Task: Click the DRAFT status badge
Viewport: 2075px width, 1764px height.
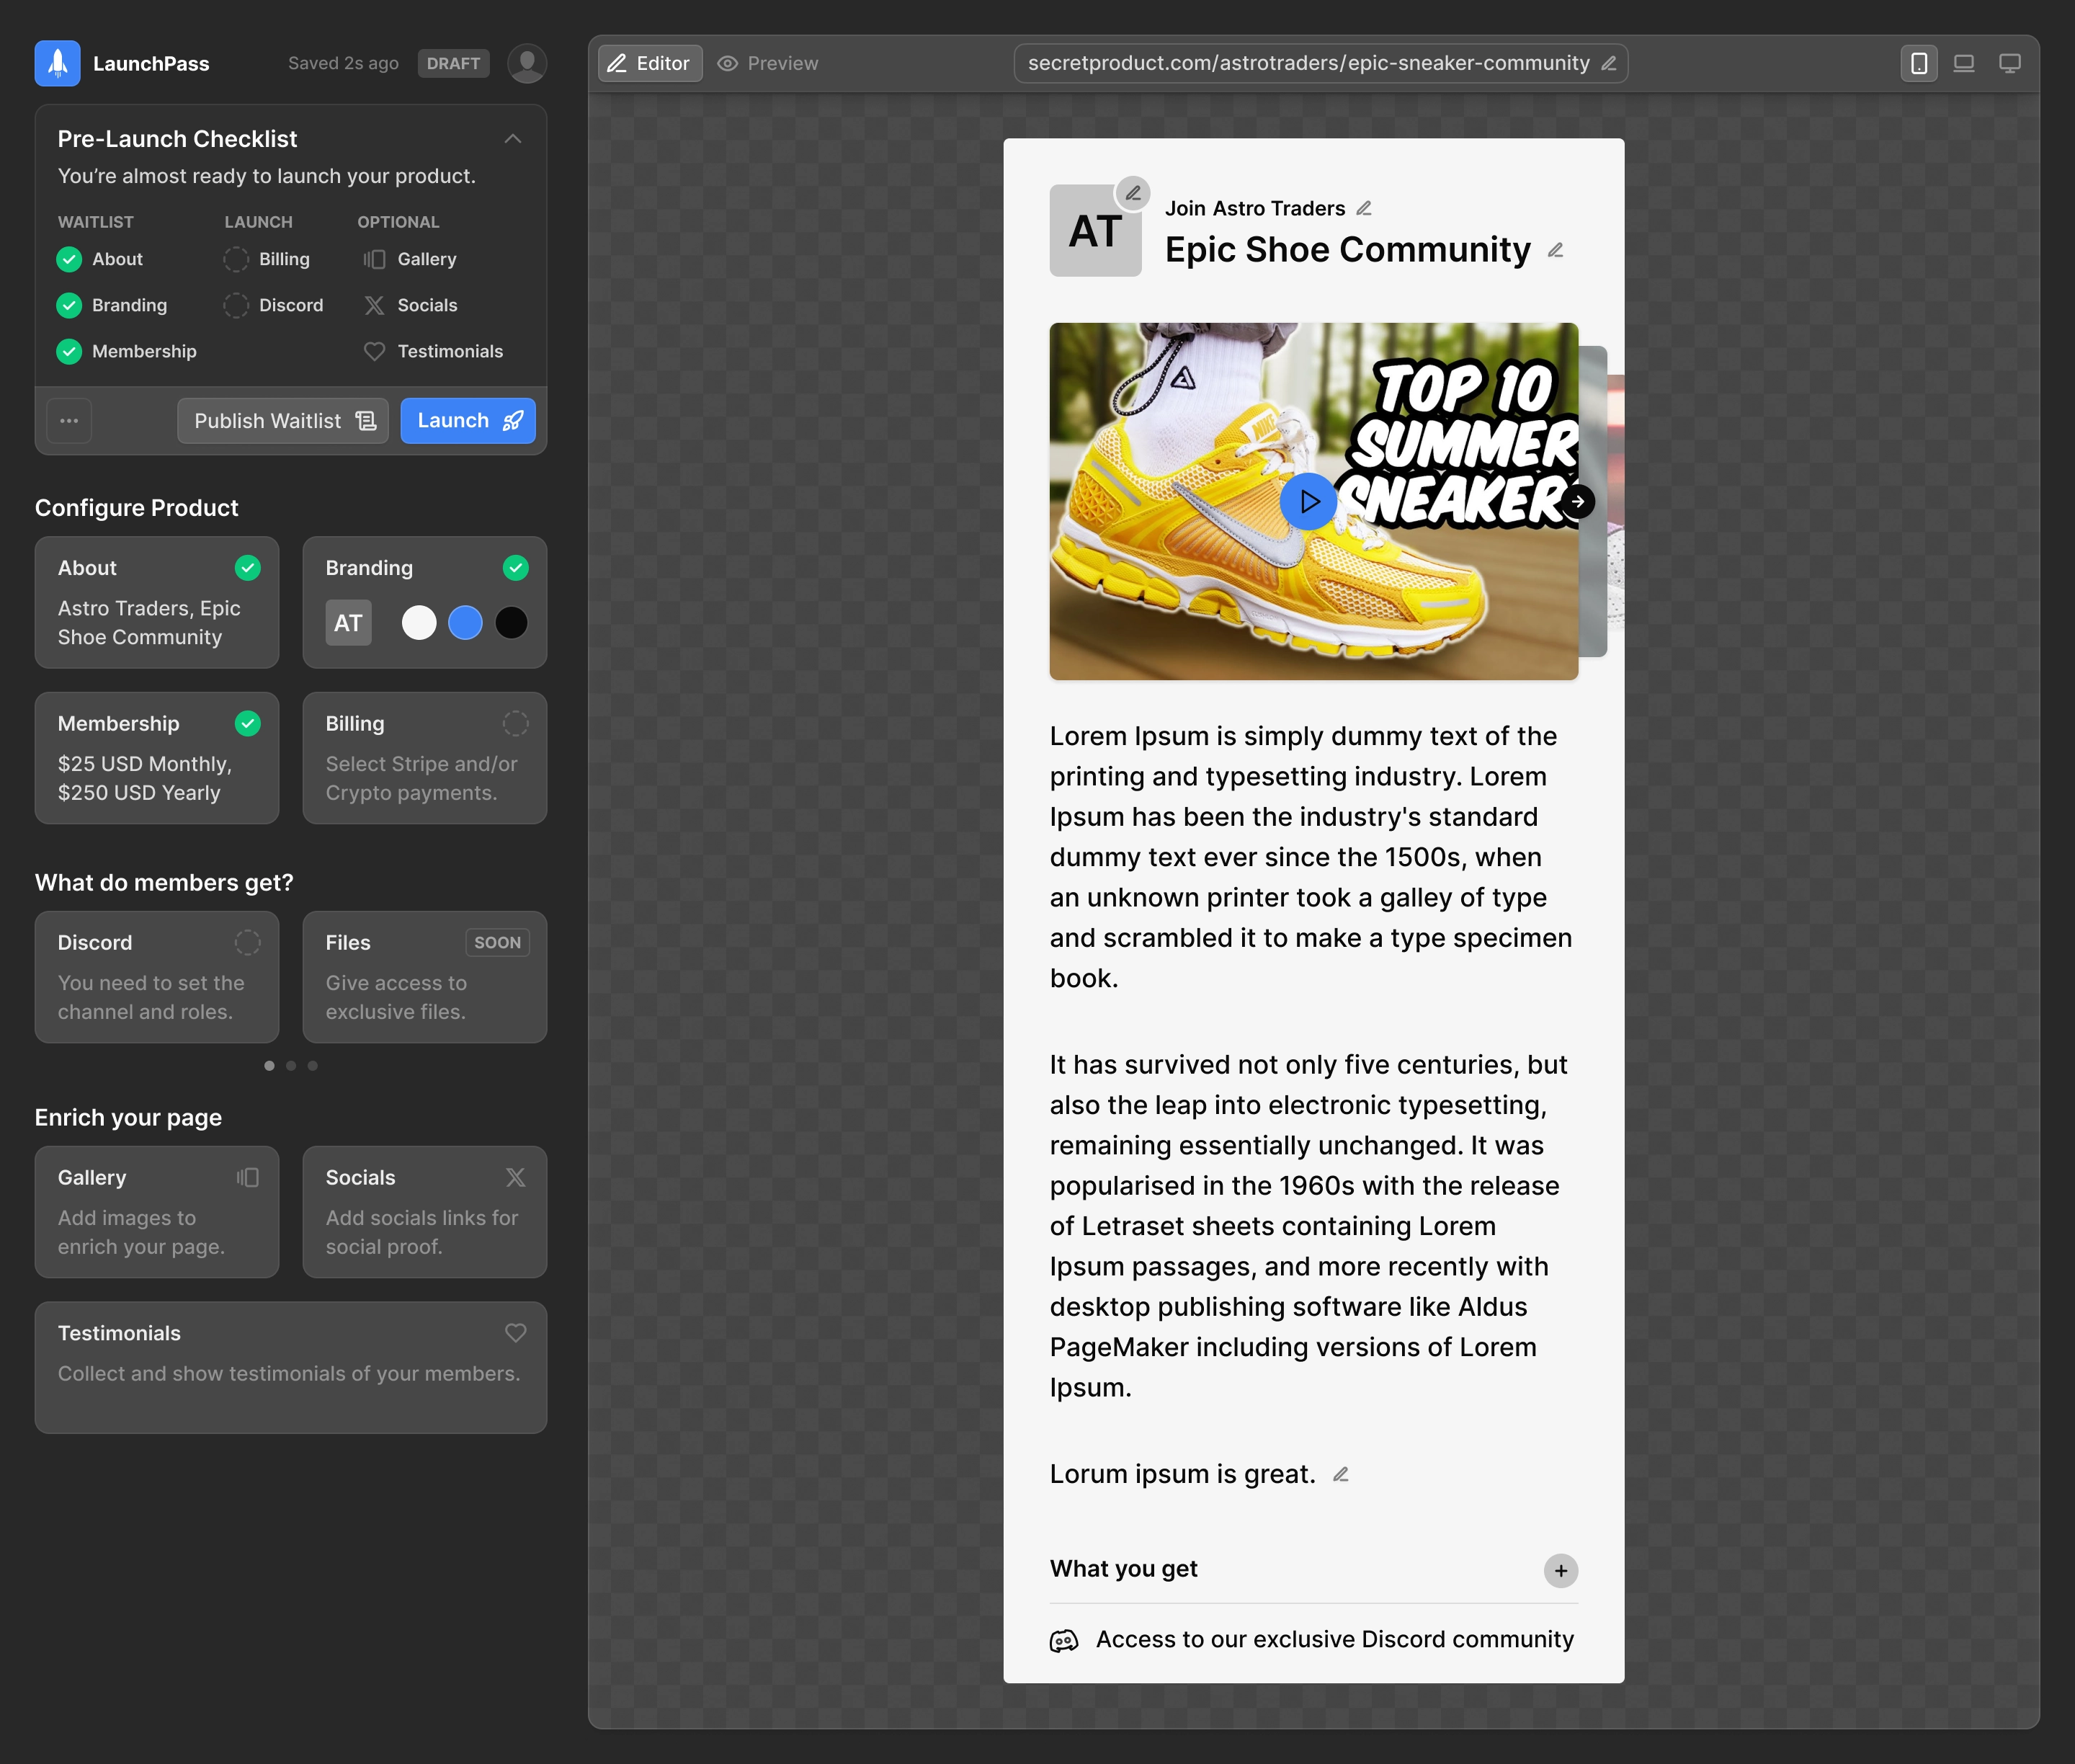Action: 453,63
